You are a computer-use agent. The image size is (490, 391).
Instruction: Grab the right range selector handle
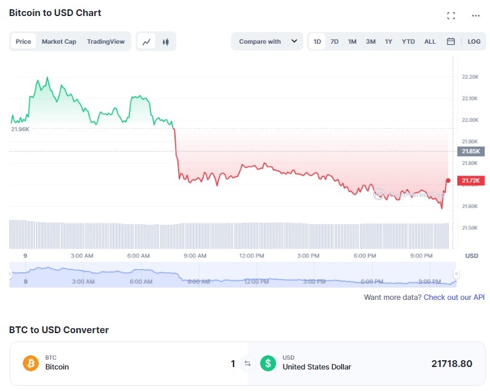click(456, 274)
